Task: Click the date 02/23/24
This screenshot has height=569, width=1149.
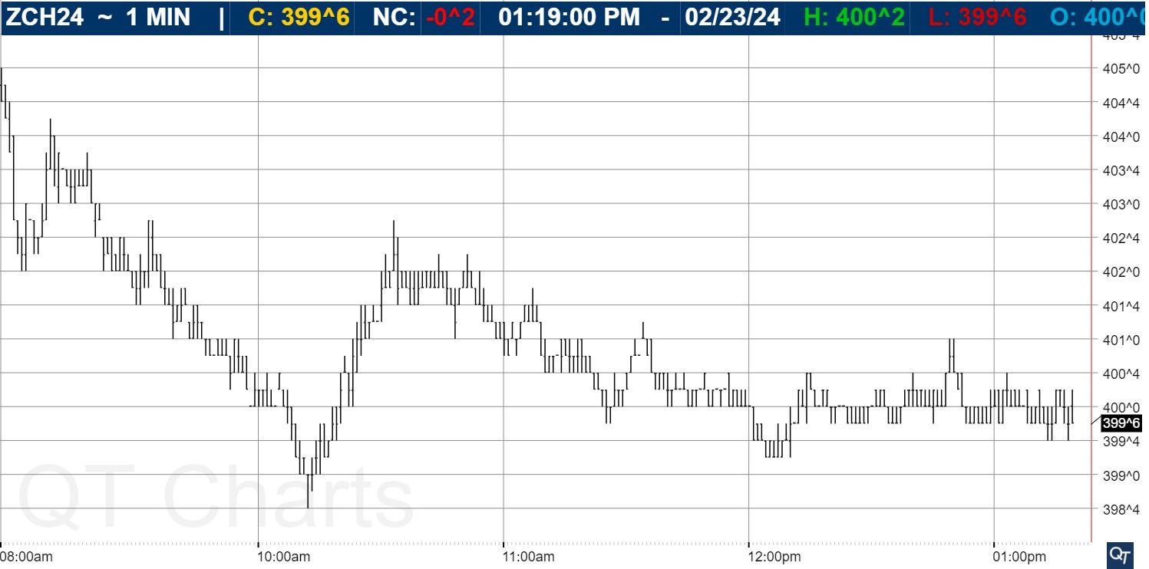Action: [732, 18]
